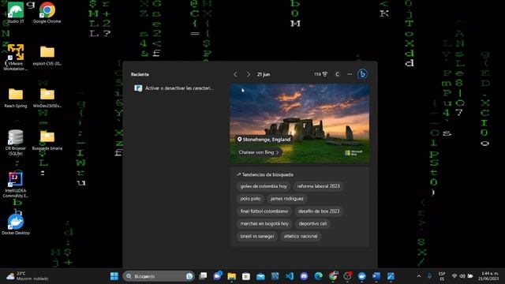This screenshot has height=284, width=505.
Task: Open Microsoft Store from the taskbar
Action: [x=246, y=276]
